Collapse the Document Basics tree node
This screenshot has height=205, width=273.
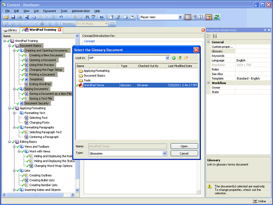coord(9,46)
